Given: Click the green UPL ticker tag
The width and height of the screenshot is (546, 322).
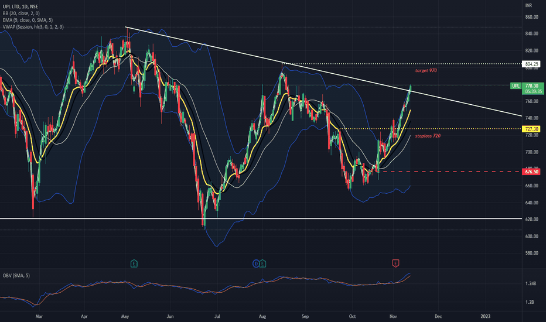Looking at the screenshot, I should pos(516,85).
